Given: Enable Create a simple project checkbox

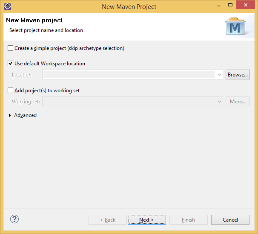Looking at the screenshot, I should coord(10,48).
